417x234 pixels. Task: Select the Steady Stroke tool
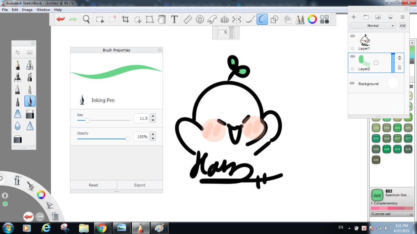click(250, 19)
